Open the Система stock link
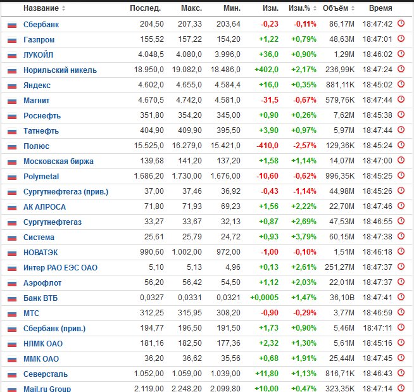414x392 pixels. (39, 237)
